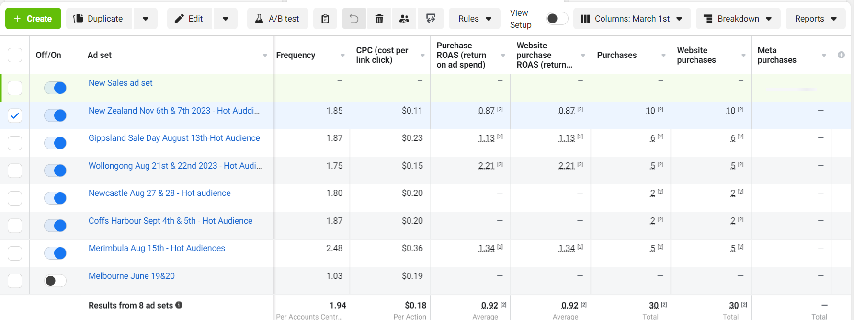Open the Wollongong Aug 21st & 22nd ad set link

[175, 166]
